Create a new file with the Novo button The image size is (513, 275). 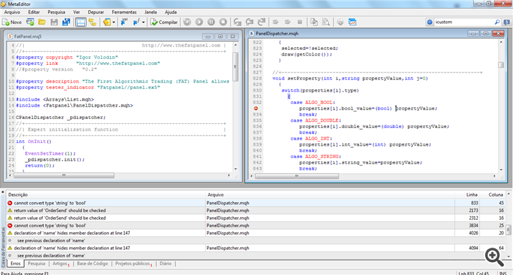(12, 23)
